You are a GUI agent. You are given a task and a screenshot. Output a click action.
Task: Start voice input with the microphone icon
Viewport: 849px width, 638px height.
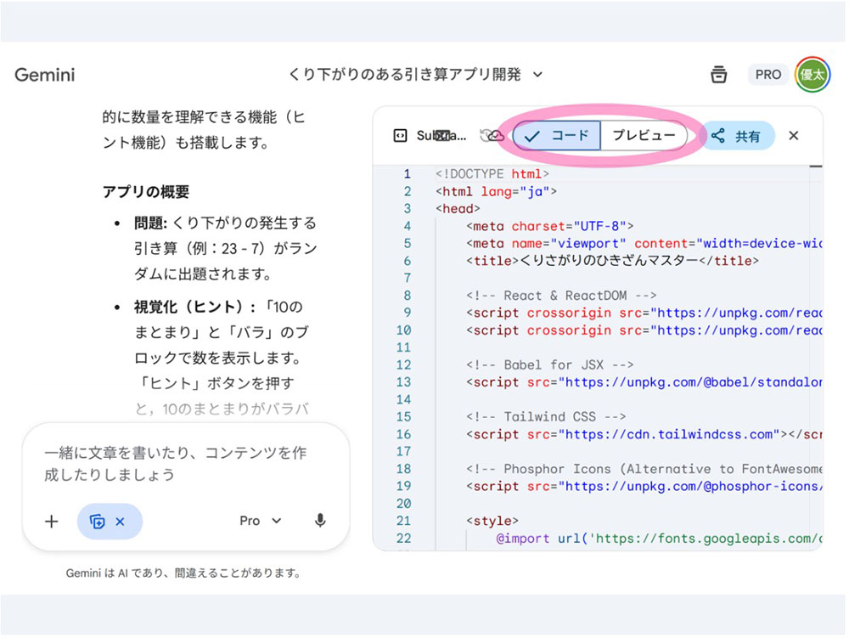(x=320, y=521)
